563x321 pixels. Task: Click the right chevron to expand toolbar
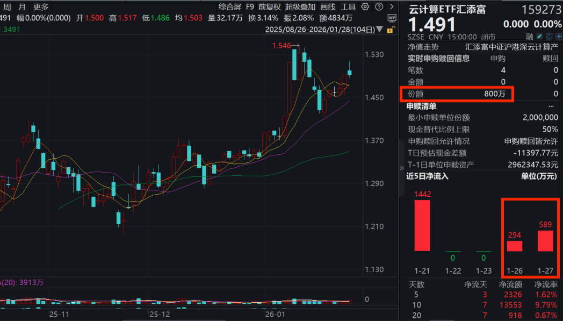[392, 8]
